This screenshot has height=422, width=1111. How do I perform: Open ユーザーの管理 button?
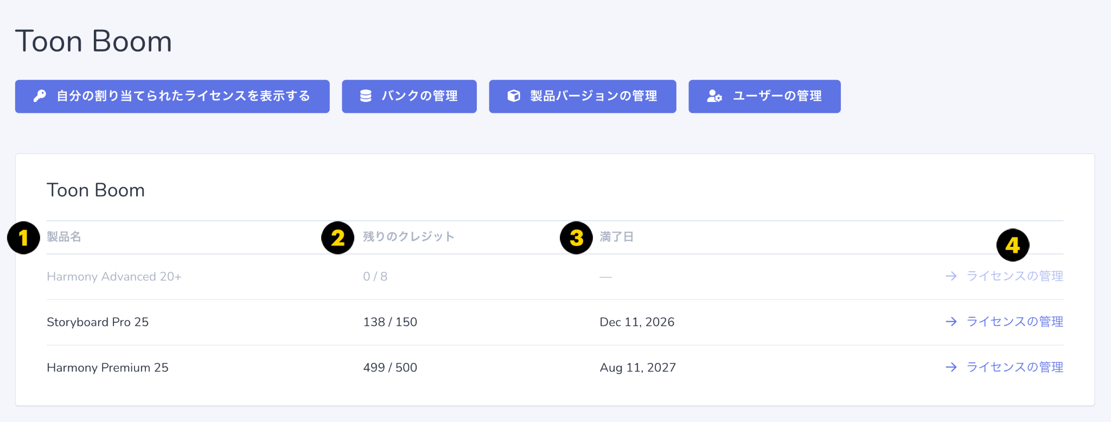(x=764, y=97)
